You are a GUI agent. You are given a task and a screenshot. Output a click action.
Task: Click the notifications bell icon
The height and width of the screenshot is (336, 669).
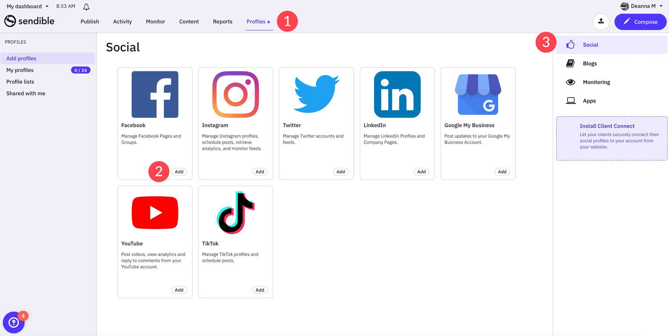(86, 6)
